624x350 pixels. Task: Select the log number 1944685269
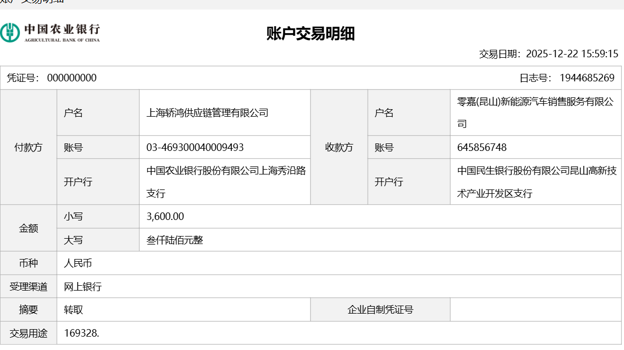coord(587,78)
